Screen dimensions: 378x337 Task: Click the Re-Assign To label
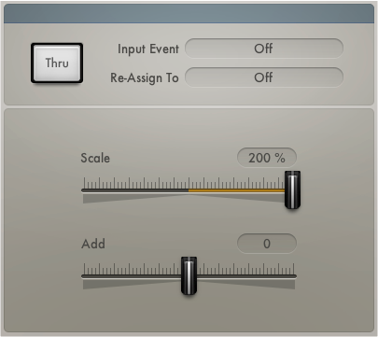pos(145,77)
